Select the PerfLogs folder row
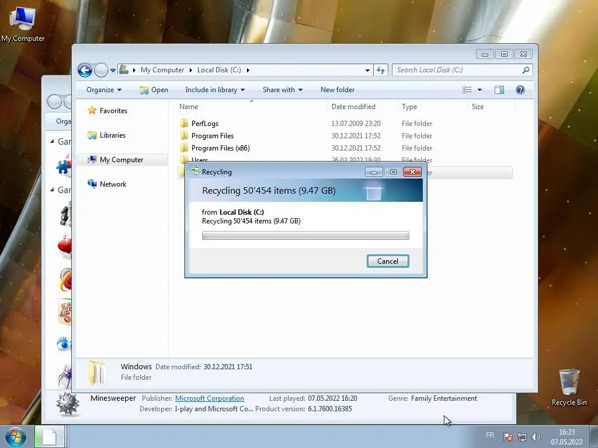This screenshot has width=598, height=448. coord(345,124)
